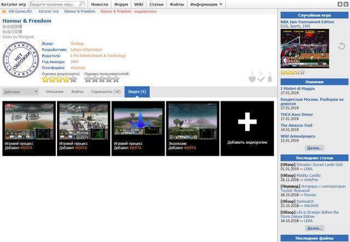This screenshot has width=350, height=242.
Task: Open the Strategy genre link
Action: (x=77, y=44)
